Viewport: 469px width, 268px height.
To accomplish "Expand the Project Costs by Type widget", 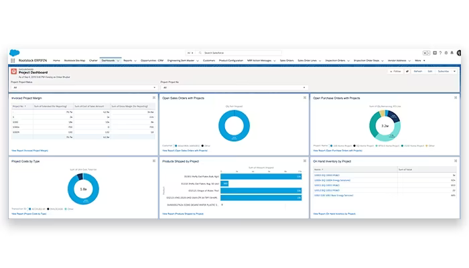I will tap(154, 161).
